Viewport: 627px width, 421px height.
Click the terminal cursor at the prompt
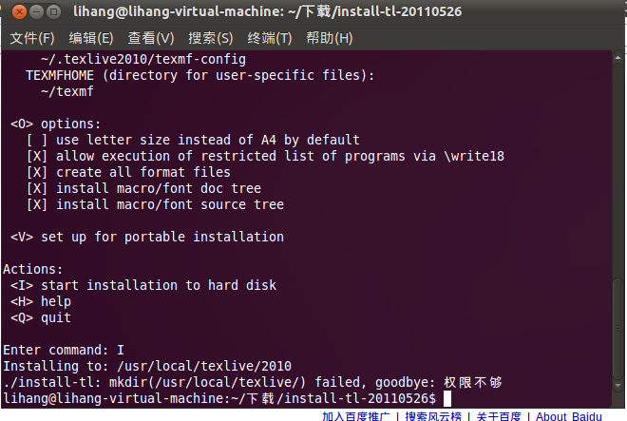pyautogui.click(x=447, y=398)
